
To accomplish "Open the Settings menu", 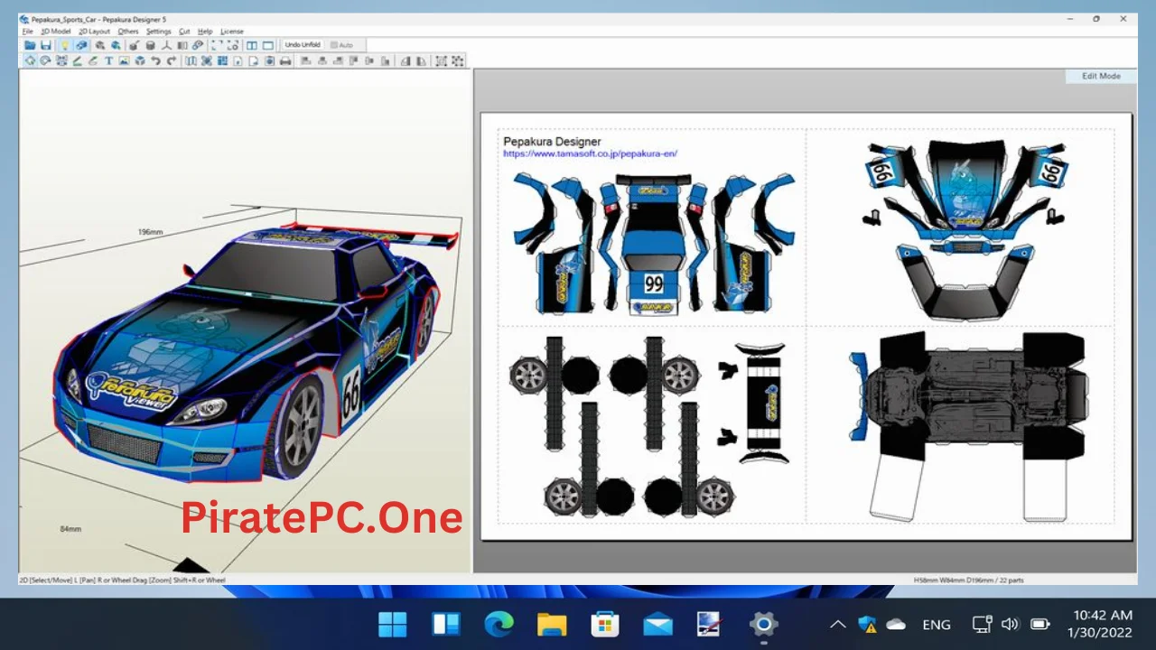I will pos(159,32).
